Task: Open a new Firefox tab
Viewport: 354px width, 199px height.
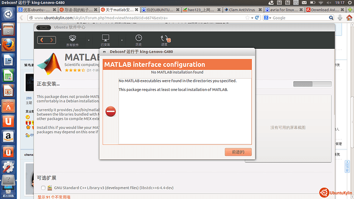Action: [x=350, y=10]
